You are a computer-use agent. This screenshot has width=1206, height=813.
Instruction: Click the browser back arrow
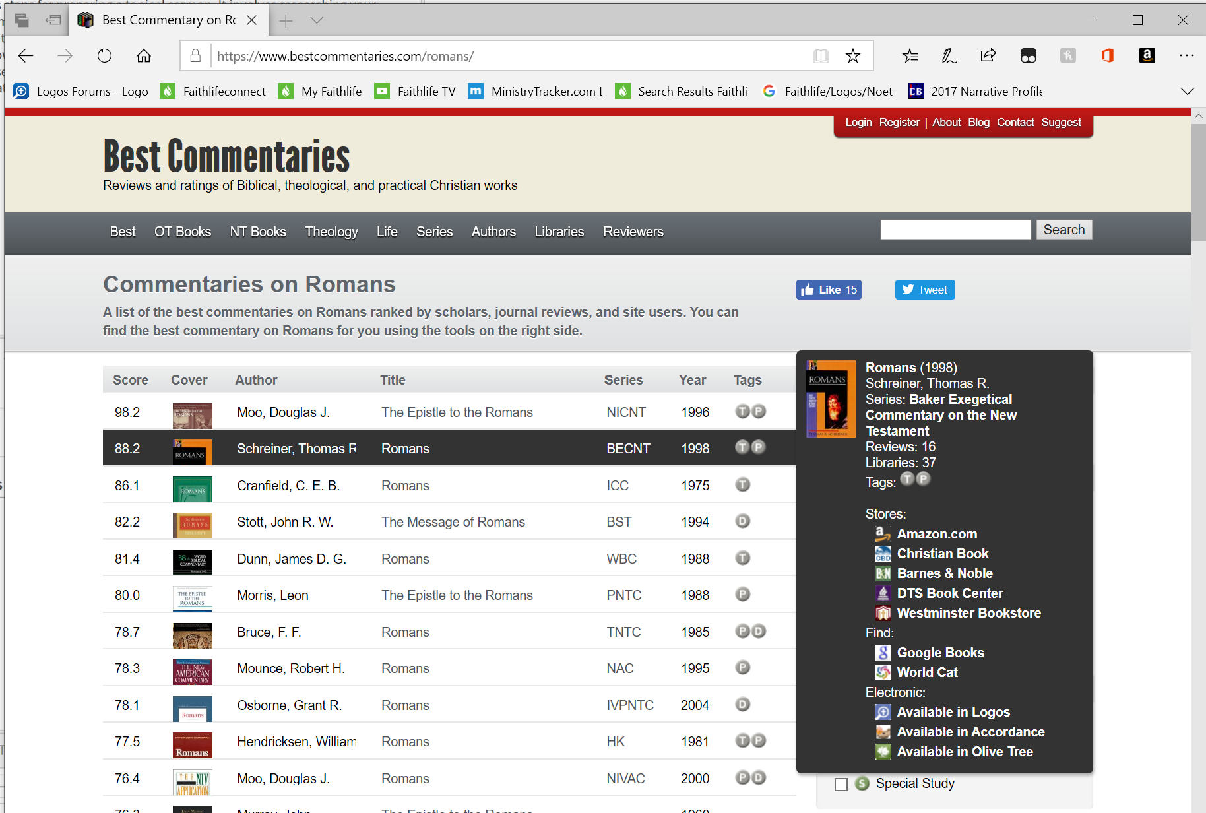point(26,56)
